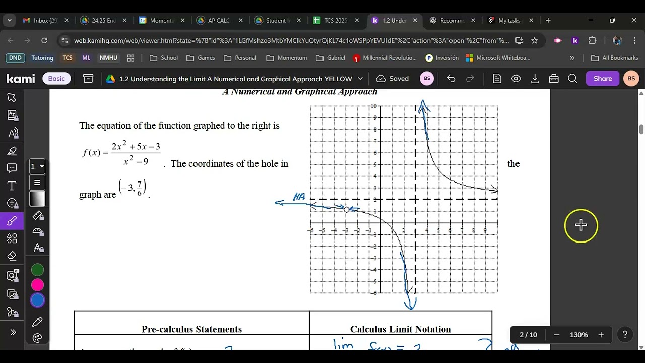Image resolution: width=645 pixels, height=363 pixels.
Task: Open the BS account profile menu
Action: (x=631, y=79)
